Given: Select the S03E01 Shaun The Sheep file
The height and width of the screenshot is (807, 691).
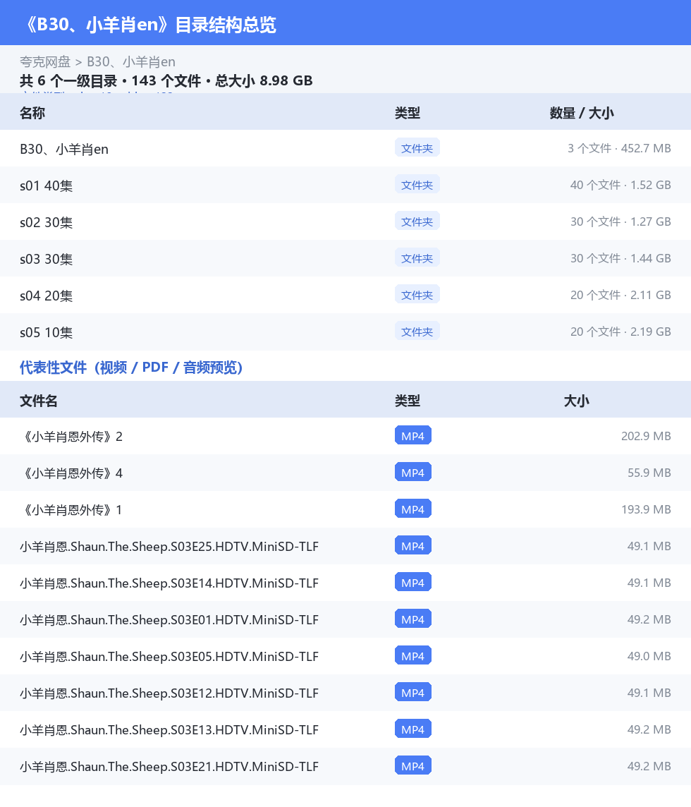Looking at the screenshot, I should (345, 619).
